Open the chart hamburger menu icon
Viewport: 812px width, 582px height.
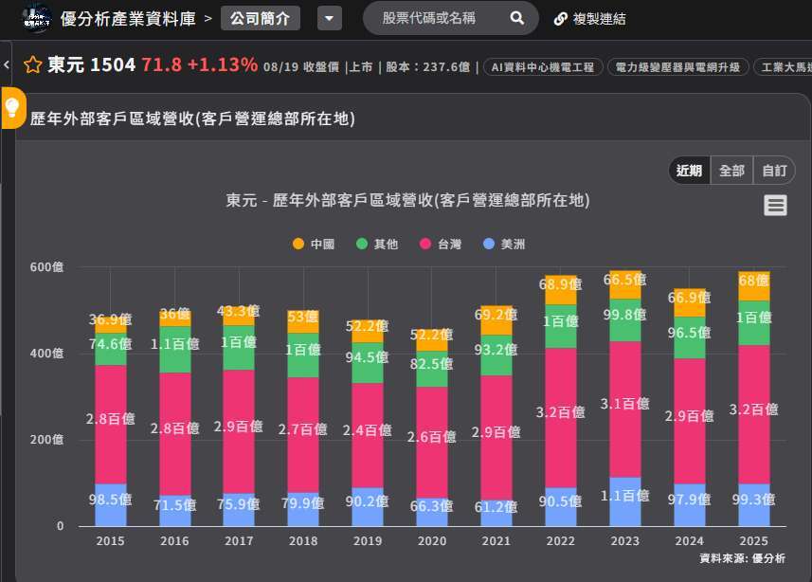click(x=775, y=206)
